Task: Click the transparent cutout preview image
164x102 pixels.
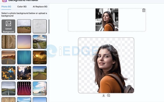Action: point(106,65)
